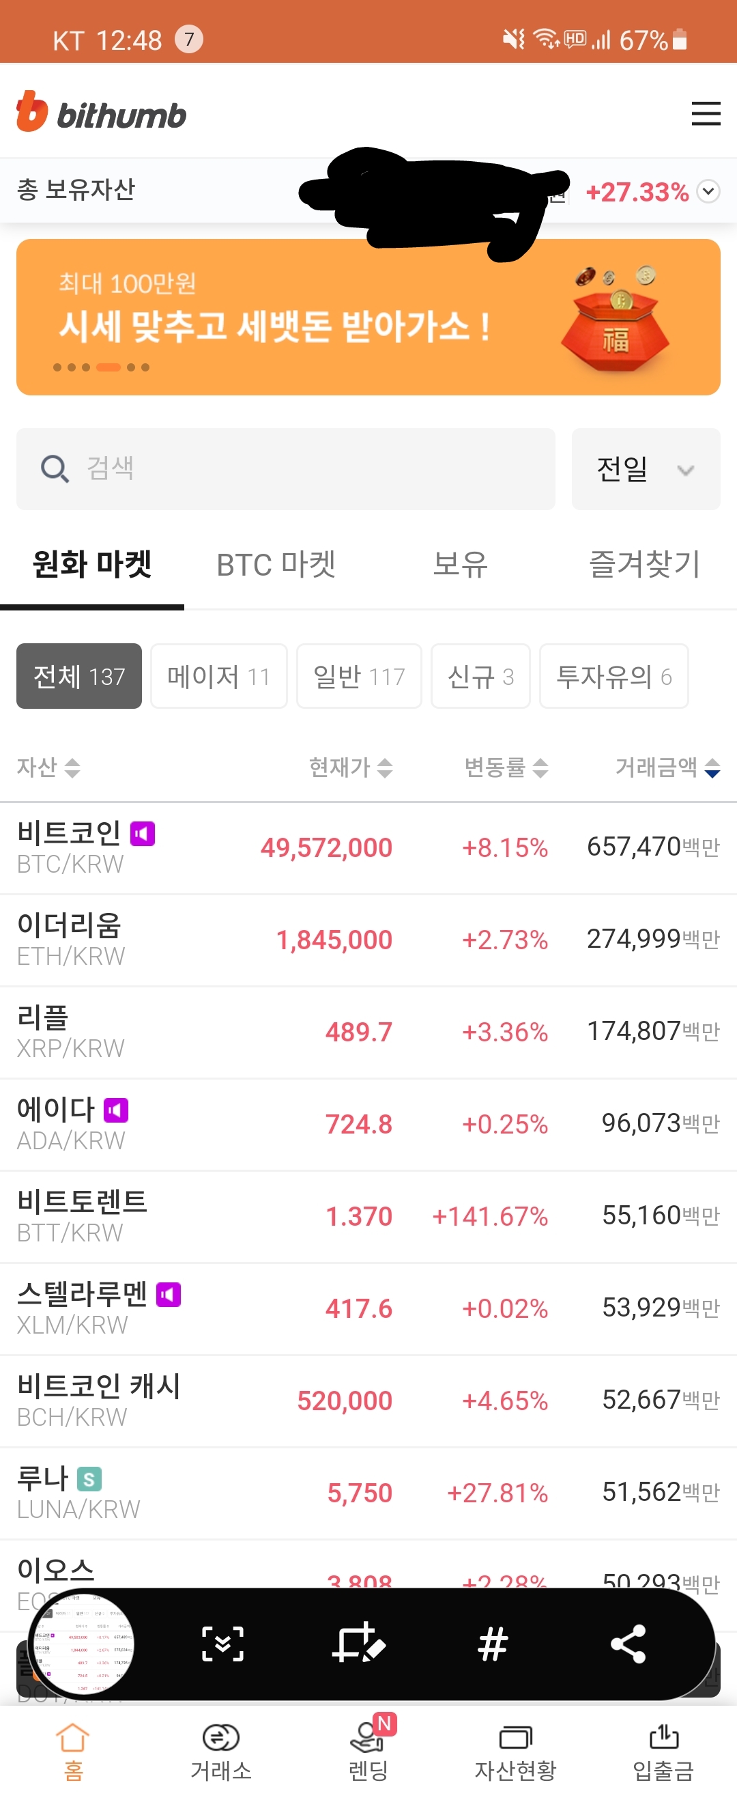737x1800 pixels.
Task: Open the 전일 period dropdown
Action: click(646, 469)
